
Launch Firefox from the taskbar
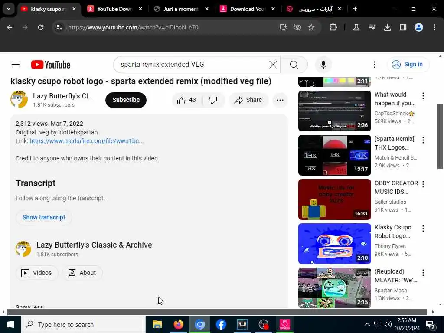[178, 324]
